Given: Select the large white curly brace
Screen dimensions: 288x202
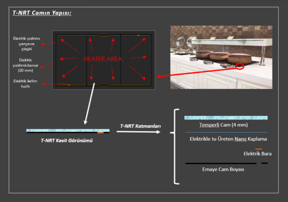Looking at the screenshot, I should click(176, 146).
